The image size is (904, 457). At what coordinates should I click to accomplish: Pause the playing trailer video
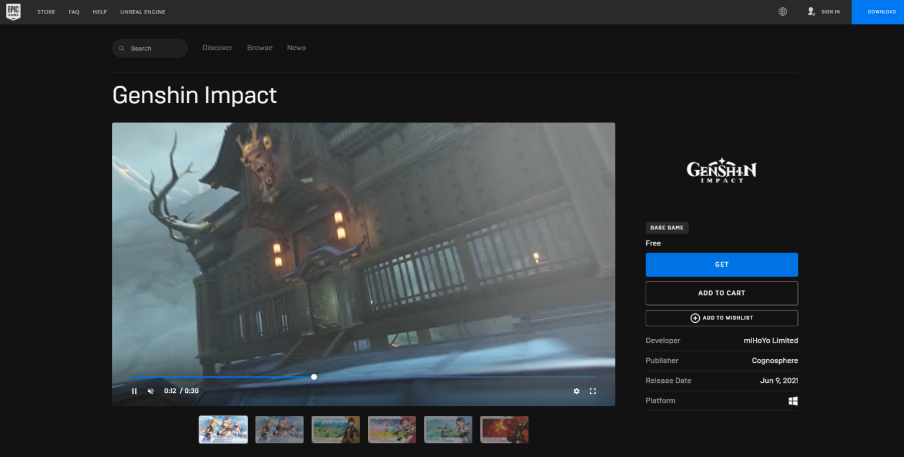click(134, 390)
